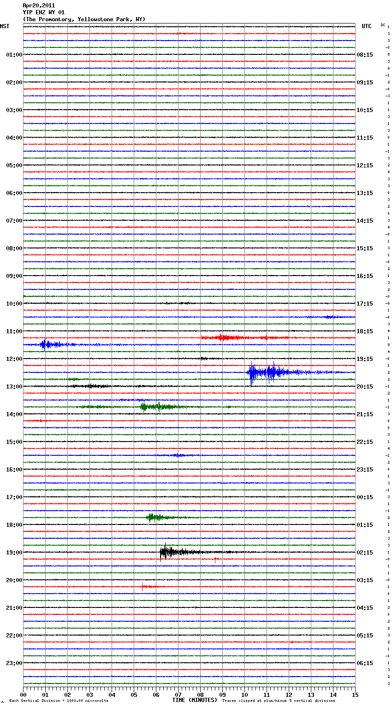
Task: Select the 14:00 MST time label
Action: click(x=14, y=414)
